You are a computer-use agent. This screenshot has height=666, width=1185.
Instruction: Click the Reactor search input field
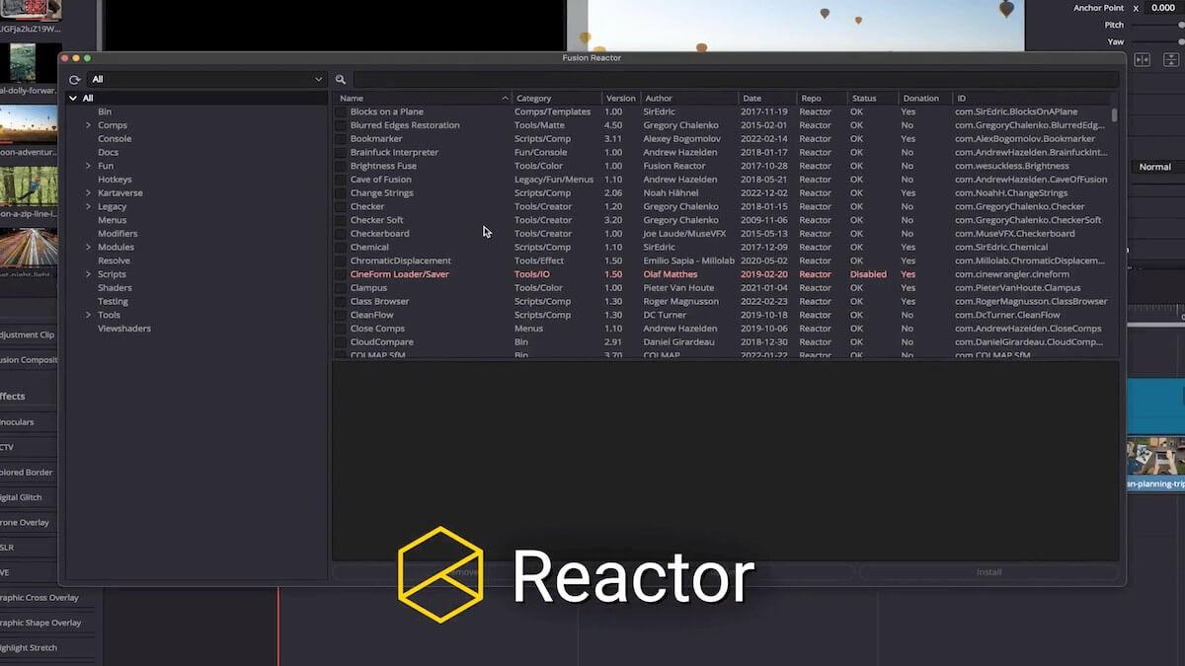[736, 79]
